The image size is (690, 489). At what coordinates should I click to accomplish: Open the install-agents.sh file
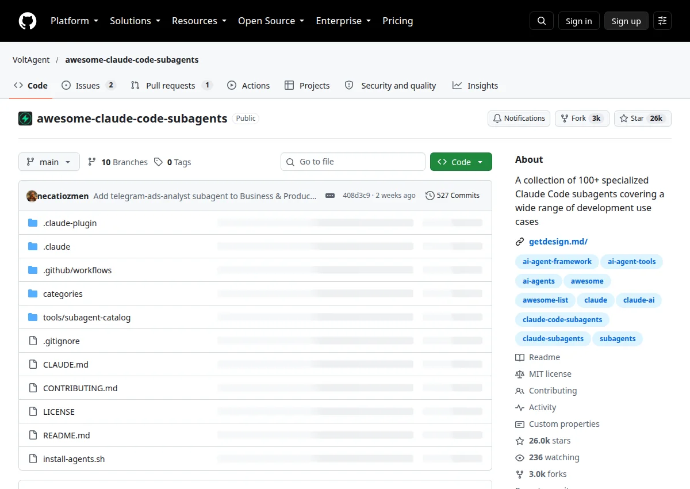tap(74, 459)
